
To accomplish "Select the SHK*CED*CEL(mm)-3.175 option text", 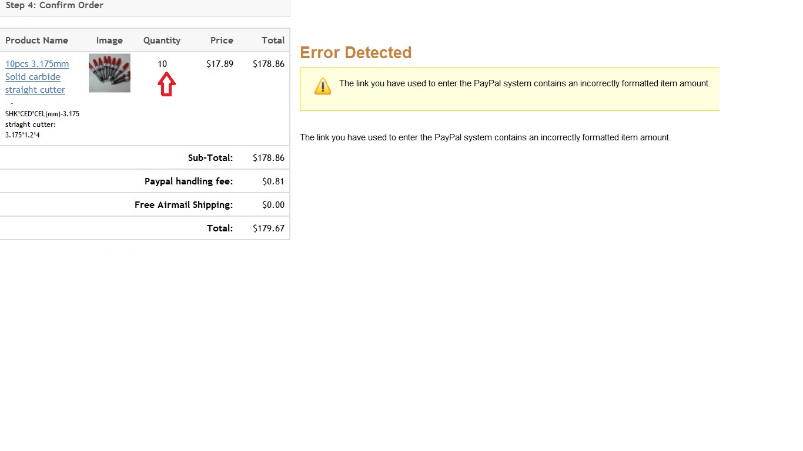I will [x=42, y=114].
